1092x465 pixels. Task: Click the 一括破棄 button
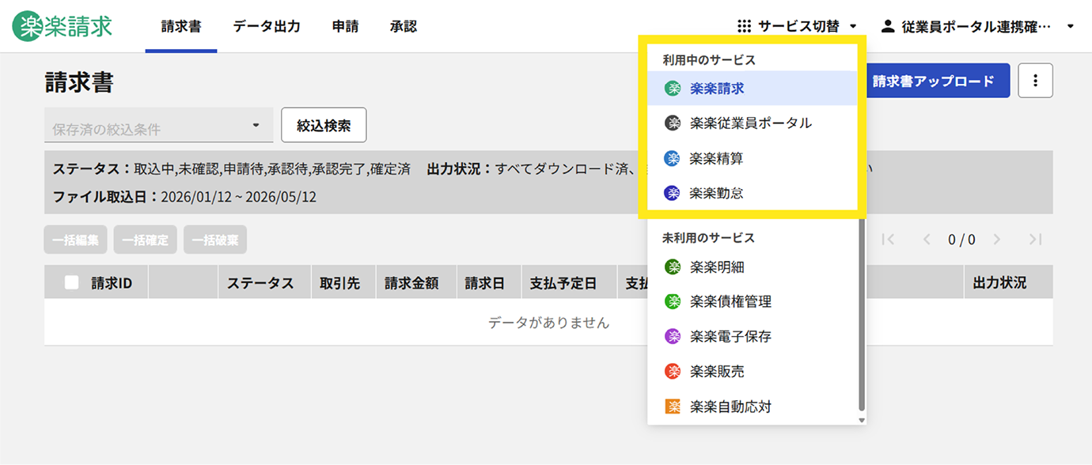pyautogui.click(x=215, y=240)
